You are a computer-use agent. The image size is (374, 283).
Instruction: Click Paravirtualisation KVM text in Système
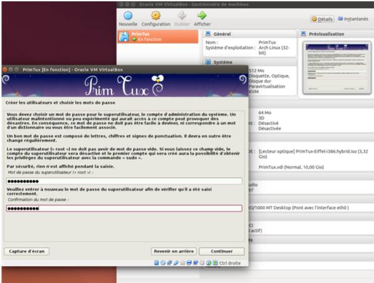click(x=267, y=89)
